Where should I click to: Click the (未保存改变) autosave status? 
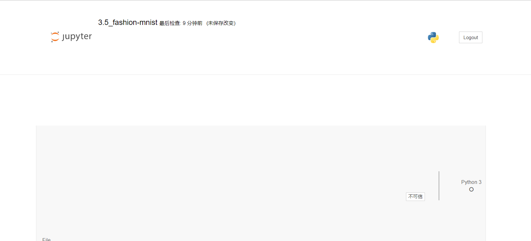(x=221, y=23)
